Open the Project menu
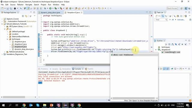This screenshot has width=192, height=108. click(x=43, y=4)
